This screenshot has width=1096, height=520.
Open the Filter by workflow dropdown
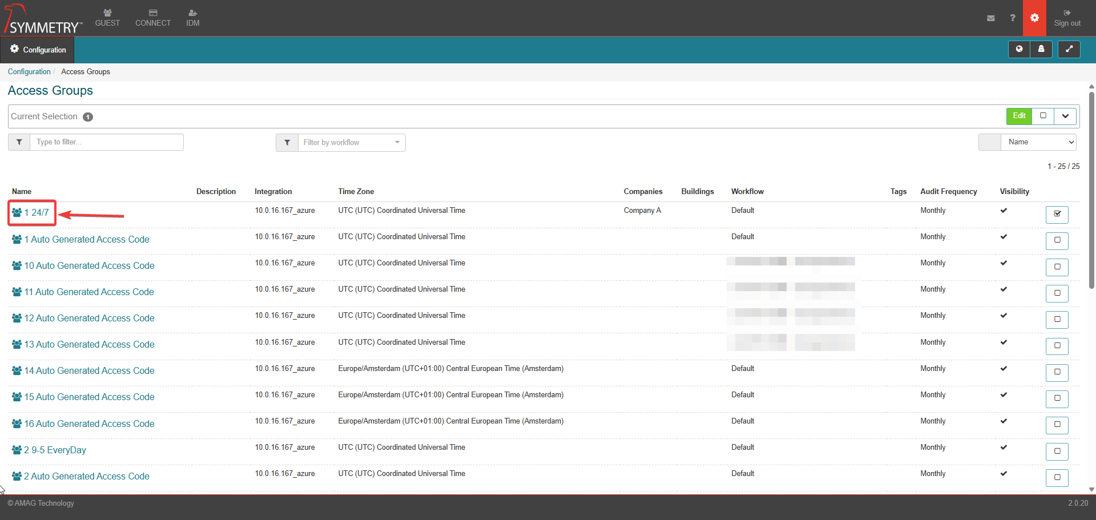pyautogui.click(x=351, y=143)
